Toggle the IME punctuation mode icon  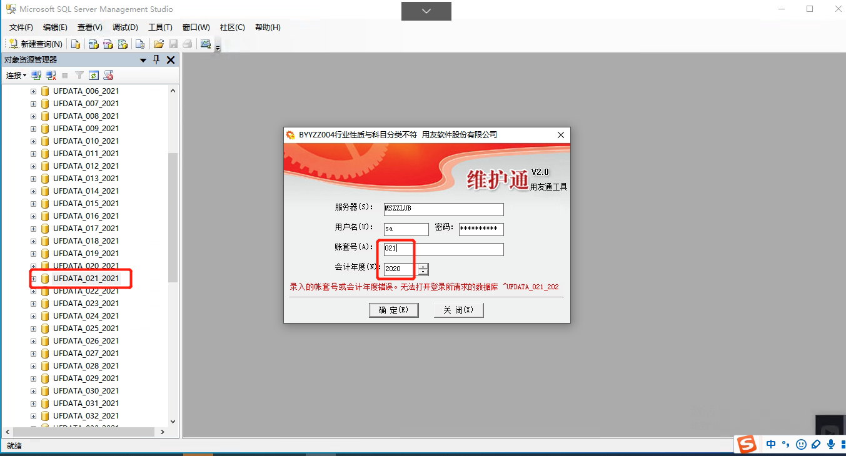tap(785, 444)
